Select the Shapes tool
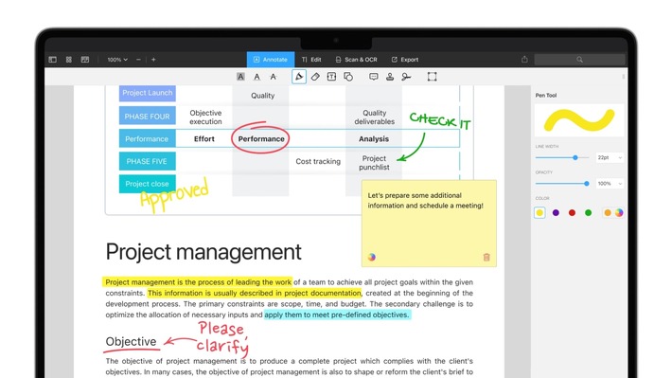 pos(348,77)
